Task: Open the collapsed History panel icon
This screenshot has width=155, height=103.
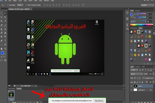Action: tap(127, 13)
